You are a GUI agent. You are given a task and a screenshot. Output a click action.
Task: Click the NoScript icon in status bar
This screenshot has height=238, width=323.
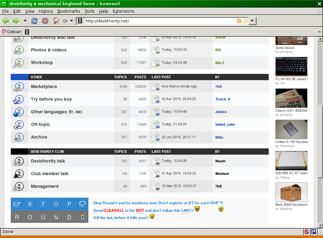(x=306, y=232)
